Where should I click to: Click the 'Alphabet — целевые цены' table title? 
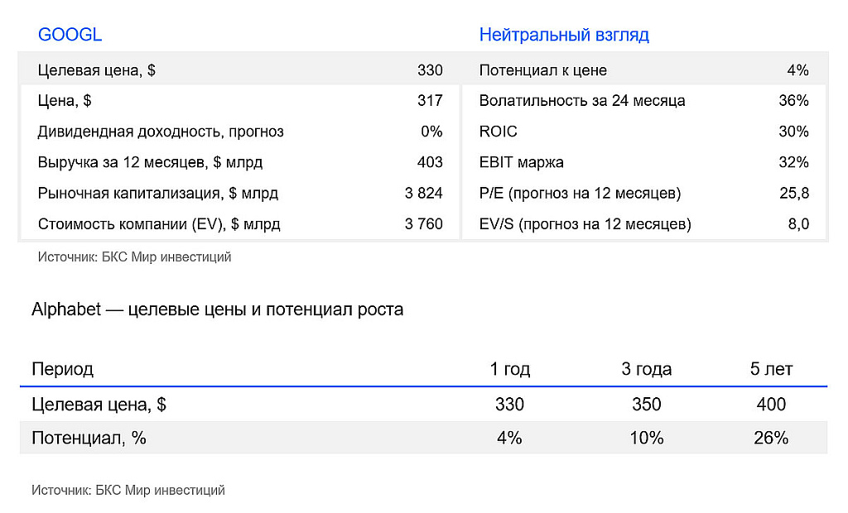point(218,310)
